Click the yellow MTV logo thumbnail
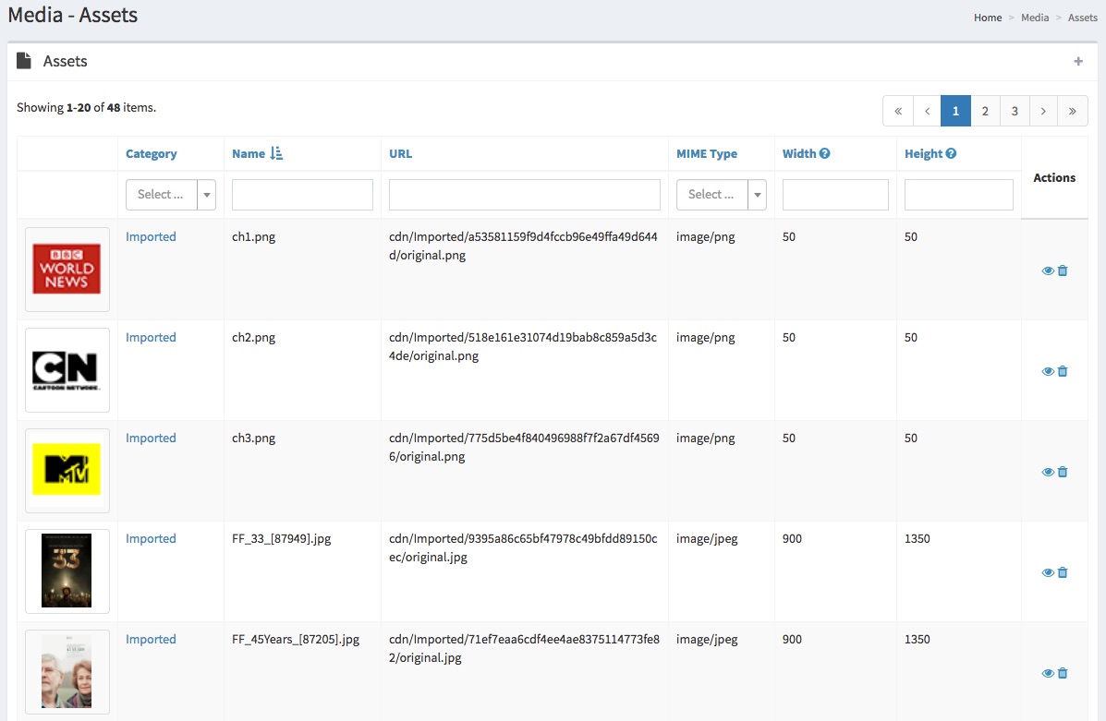Screen dimensions: 1106x721 pyautogui.click(x=67, y=470)
